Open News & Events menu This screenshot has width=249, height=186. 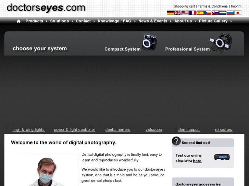pos(153,21)
